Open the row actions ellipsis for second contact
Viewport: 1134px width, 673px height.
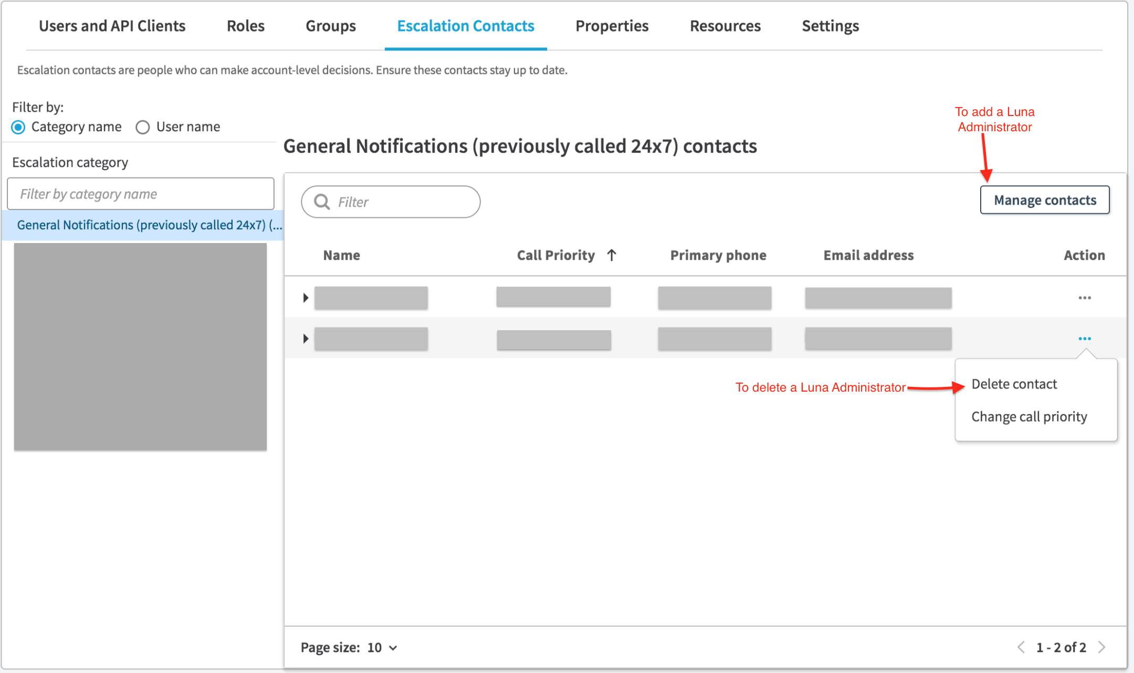[x=1085, y=338]
